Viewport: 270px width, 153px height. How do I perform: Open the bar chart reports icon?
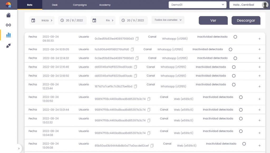pyautogui.click(x=8, y=35)
